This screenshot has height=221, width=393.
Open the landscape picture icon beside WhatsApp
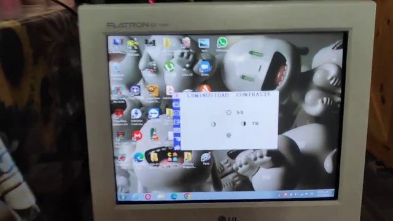click(204, 44)
